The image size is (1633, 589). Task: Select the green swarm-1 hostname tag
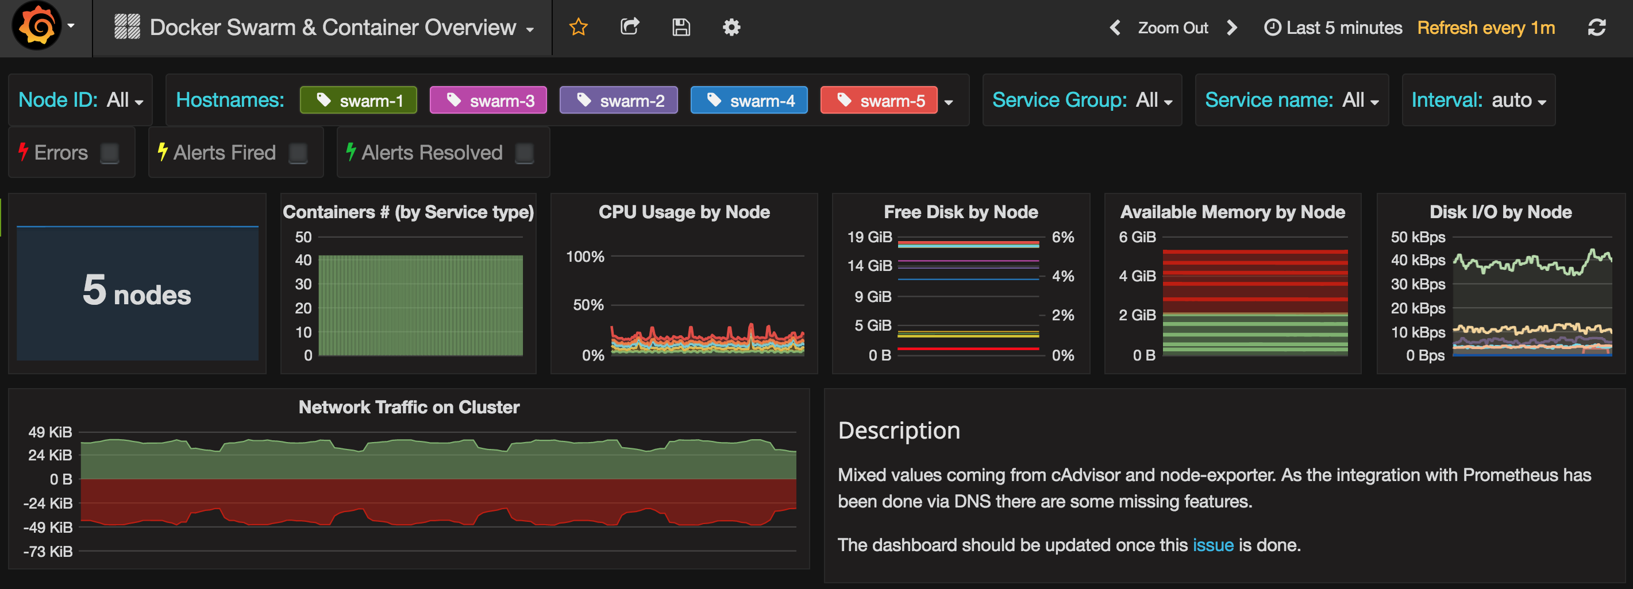[359, 100]
